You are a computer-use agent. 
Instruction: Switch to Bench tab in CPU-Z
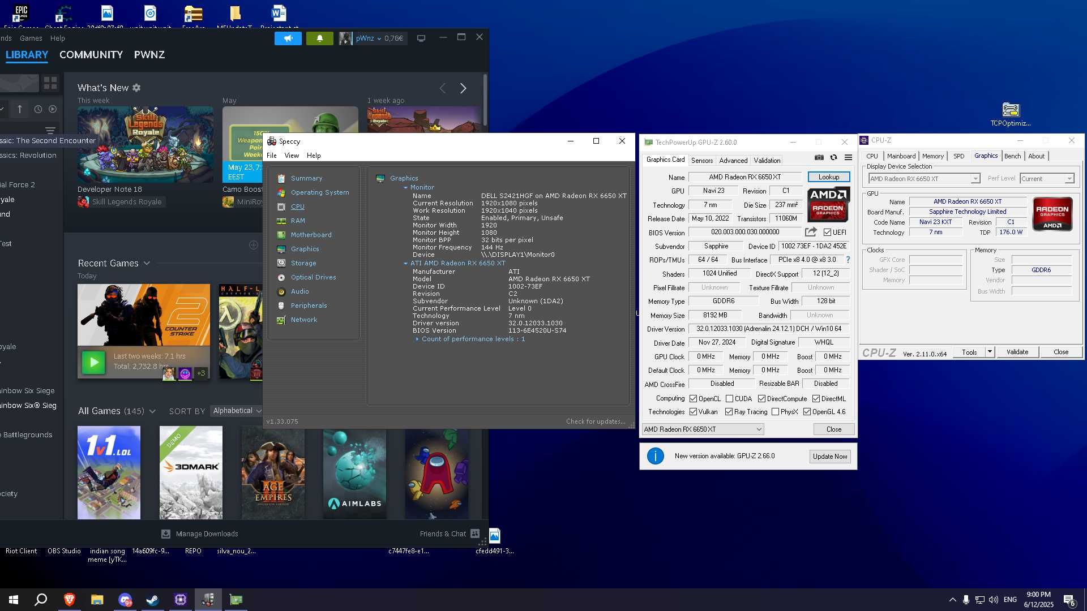coord(1012,156)
